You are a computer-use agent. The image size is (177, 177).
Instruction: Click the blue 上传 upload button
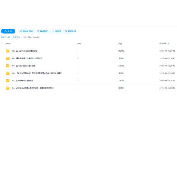pyautogui.click(x=8, y=31)
